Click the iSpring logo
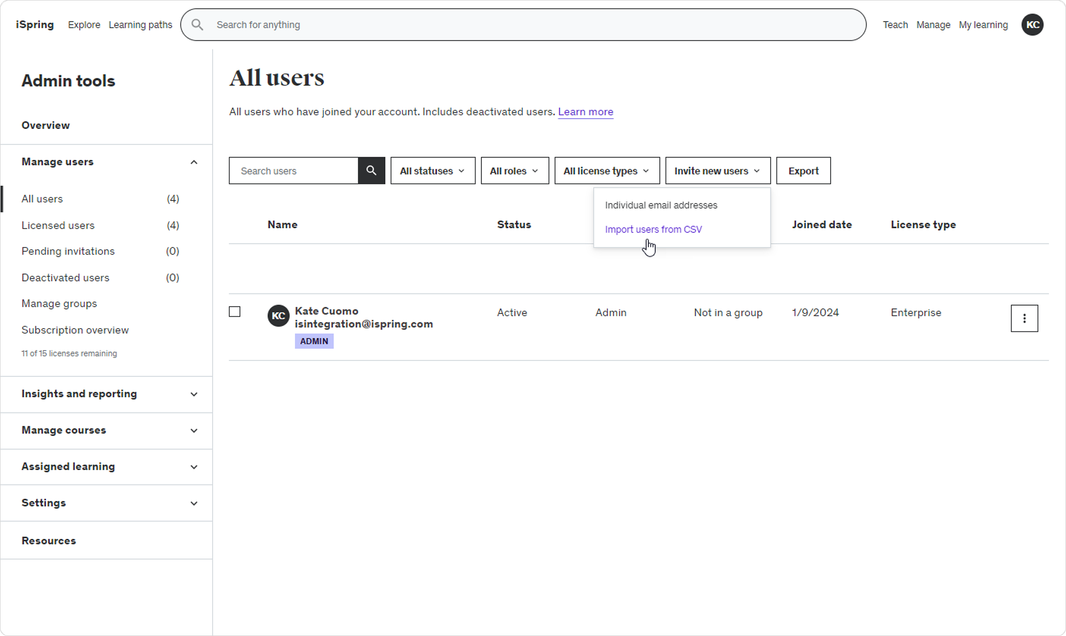Screen dimensions: 1066x636 point(35,25)
